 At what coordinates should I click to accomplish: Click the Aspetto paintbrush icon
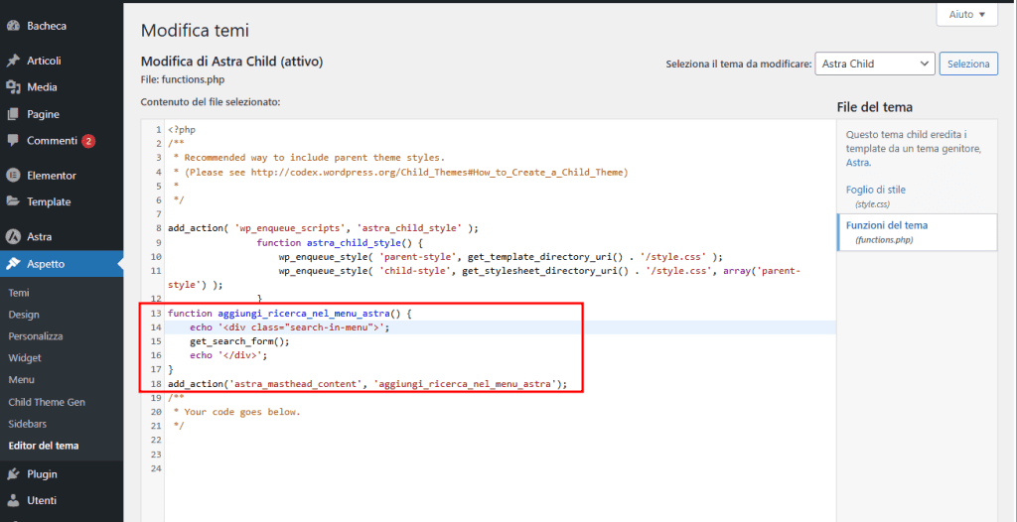coord(12,264)
